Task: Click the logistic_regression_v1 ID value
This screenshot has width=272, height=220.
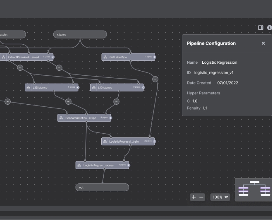Action: point(213,73)
